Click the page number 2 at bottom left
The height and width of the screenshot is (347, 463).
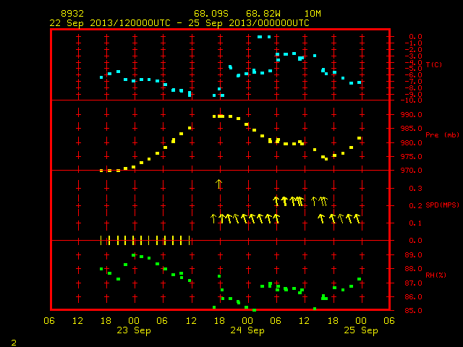tap(14, 343)
